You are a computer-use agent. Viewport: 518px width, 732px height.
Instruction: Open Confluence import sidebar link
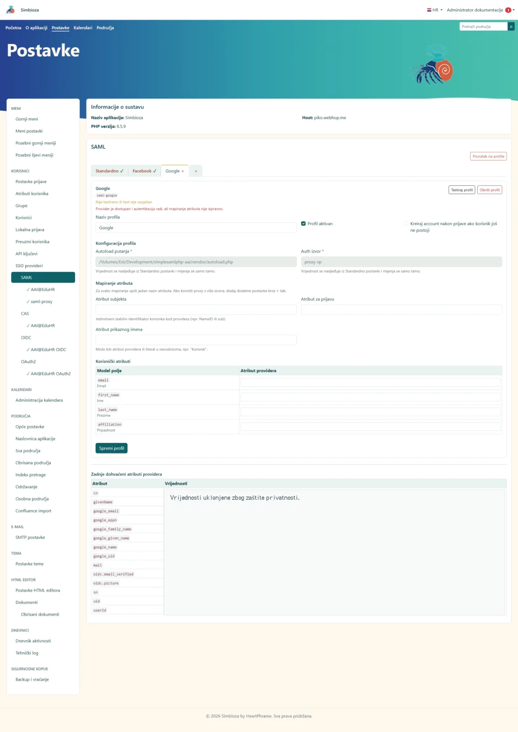click(33, 511)
